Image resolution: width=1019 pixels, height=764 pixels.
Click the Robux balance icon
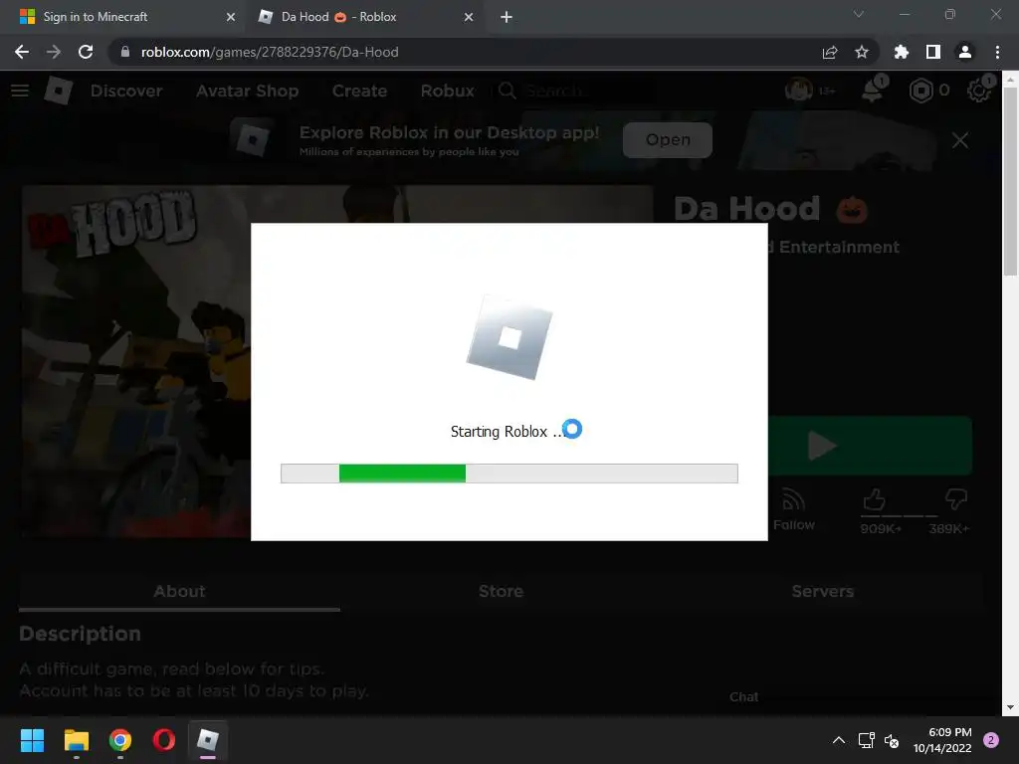click(x=920, y=91)
